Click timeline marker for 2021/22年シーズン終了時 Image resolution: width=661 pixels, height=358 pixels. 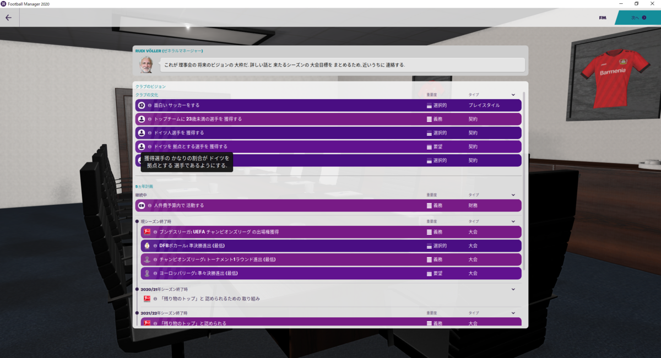(x=137, y=313)
